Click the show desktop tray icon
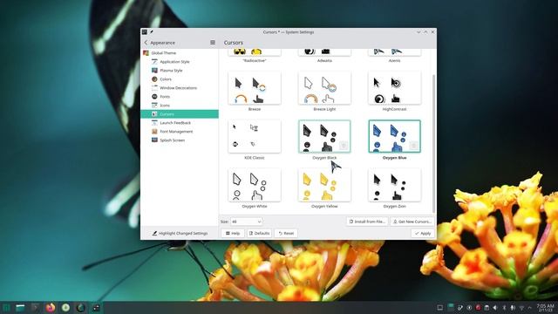This screenshot has width=558, height=314. click(x=439, y=308)
